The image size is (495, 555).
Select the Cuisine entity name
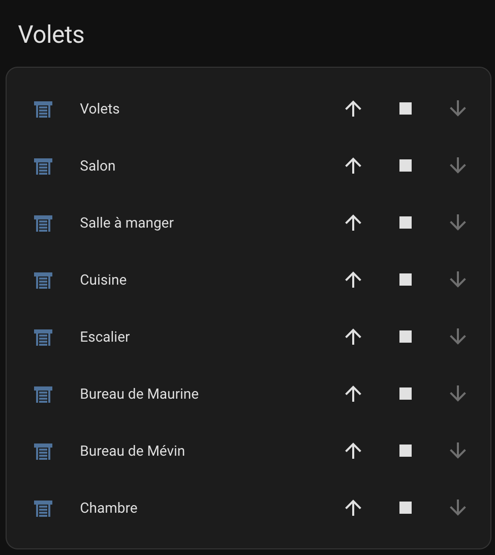pyautogui.click(x=103, y=280)
